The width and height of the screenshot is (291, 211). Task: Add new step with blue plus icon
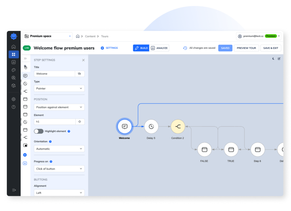coord(25,155)
